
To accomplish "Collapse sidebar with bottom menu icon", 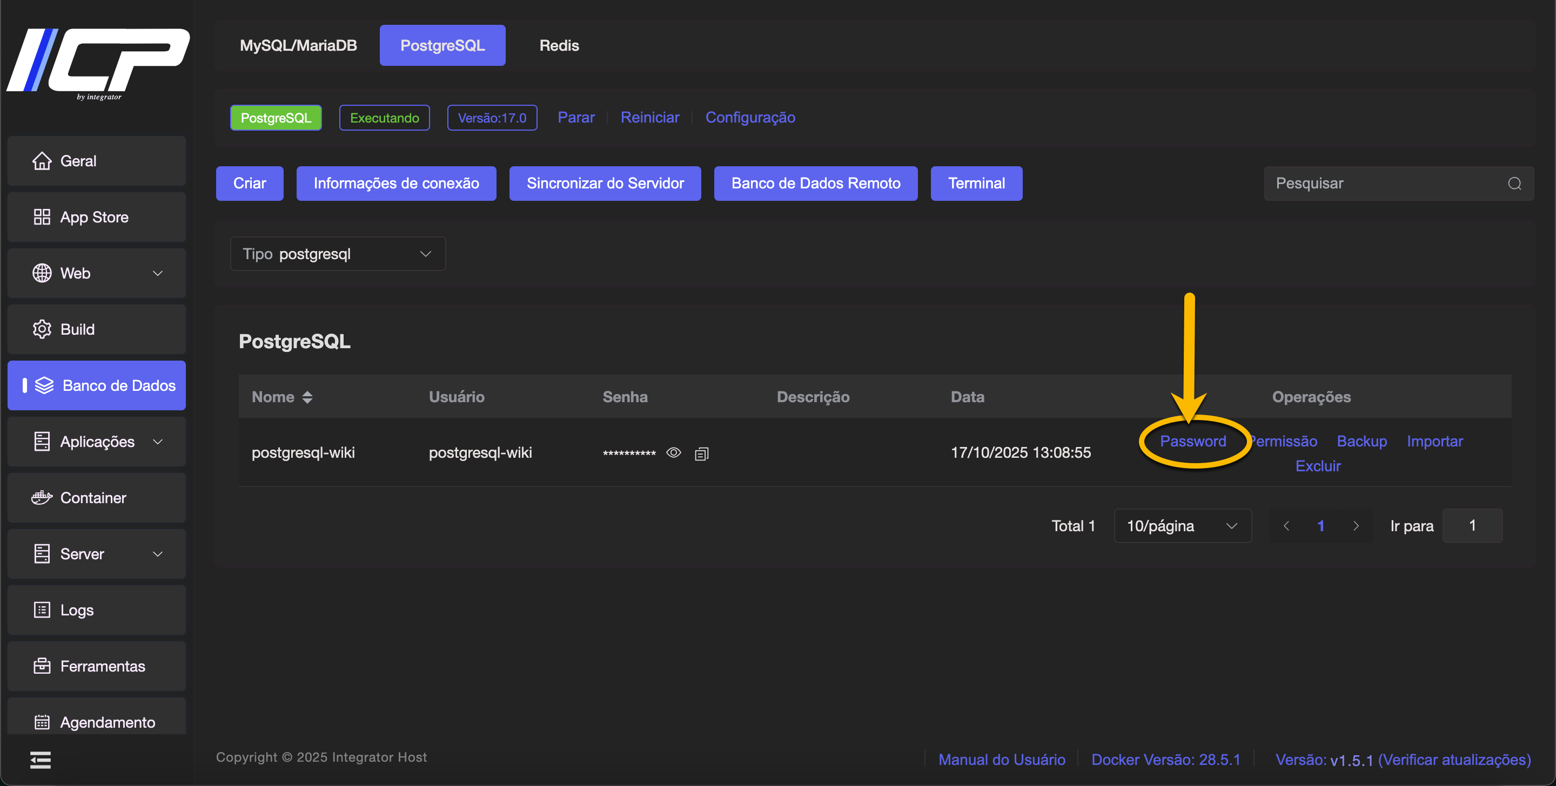I will (41, 760).
